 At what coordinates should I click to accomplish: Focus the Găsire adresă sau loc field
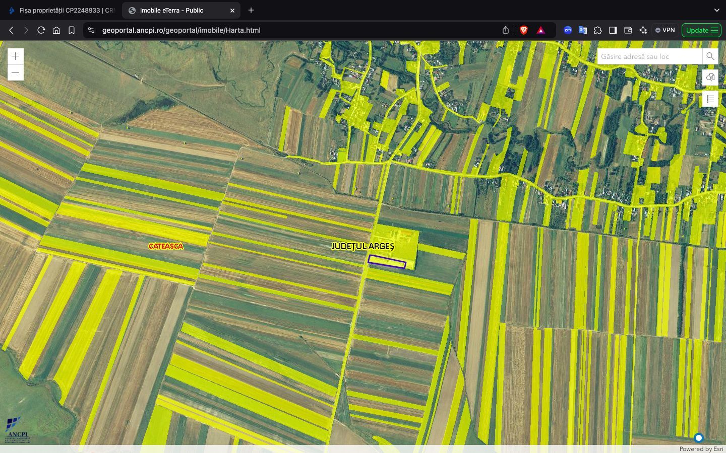point(649,56)
